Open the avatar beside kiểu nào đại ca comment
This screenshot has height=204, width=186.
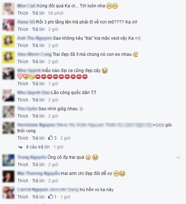pos(8,74)
